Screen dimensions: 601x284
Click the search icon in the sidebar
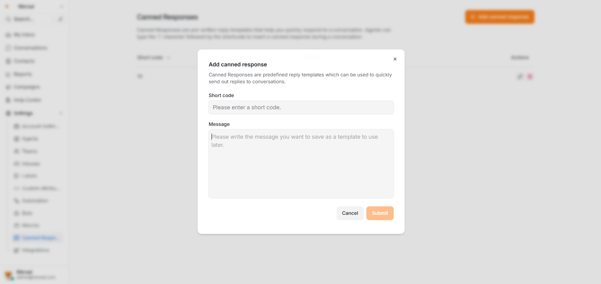pyautogui.click(x=8, y=19)
